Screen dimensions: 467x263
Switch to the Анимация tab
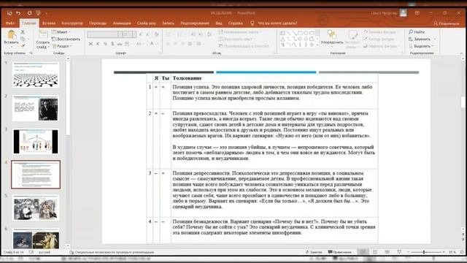(x=122, y=23)
